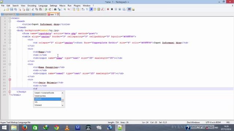The height and width of the screenshot is (131, 234).
Task: Toggle show all characters icon
Action: click(87, 9)
